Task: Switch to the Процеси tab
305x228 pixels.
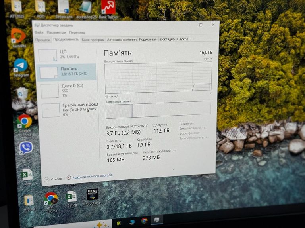Action: pos(42,40)
